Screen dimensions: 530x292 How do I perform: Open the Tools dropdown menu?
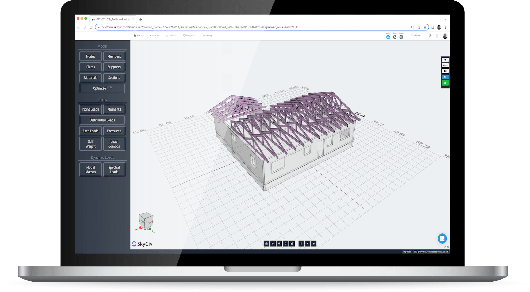(170, 36)
